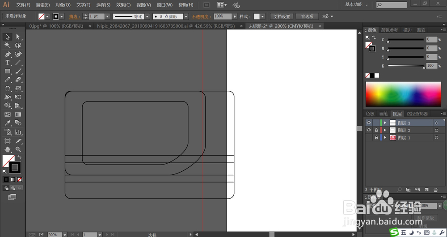Select the Column Graph tool
447x237 pixels.
18,132
